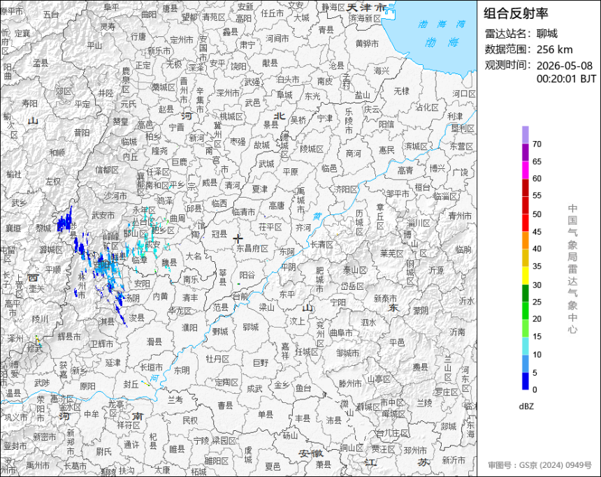Click the time stamp 00:20:01 BJT
The height and width of the screenshot is (477, 601).
click(566, 78)
